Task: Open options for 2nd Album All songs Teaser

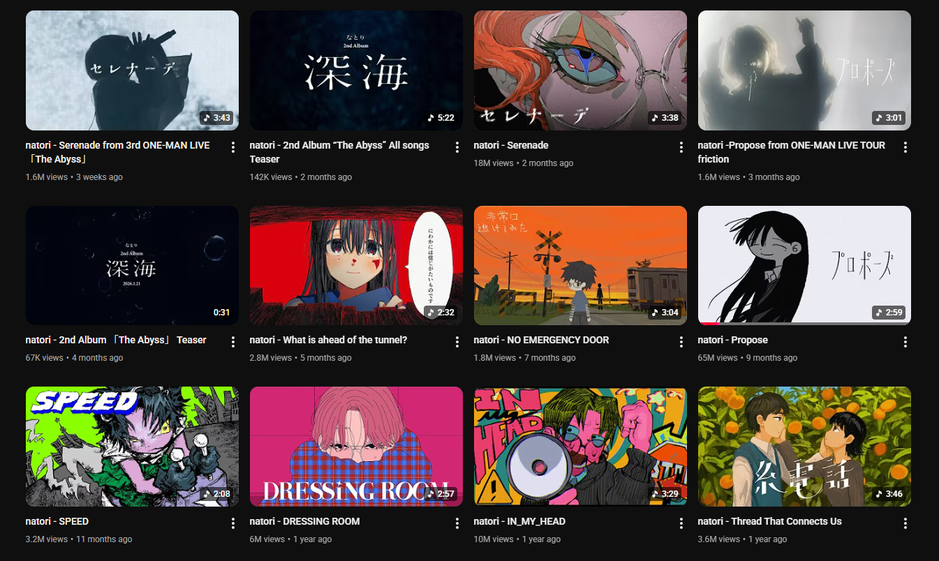Action: (457, 147)
